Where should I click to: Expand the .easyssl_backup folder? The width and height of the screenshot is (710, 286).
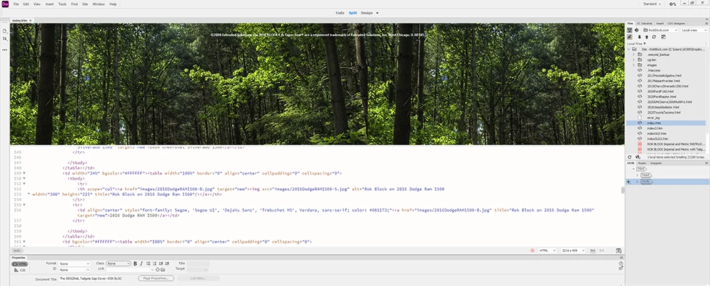click(x=634, y=55)
